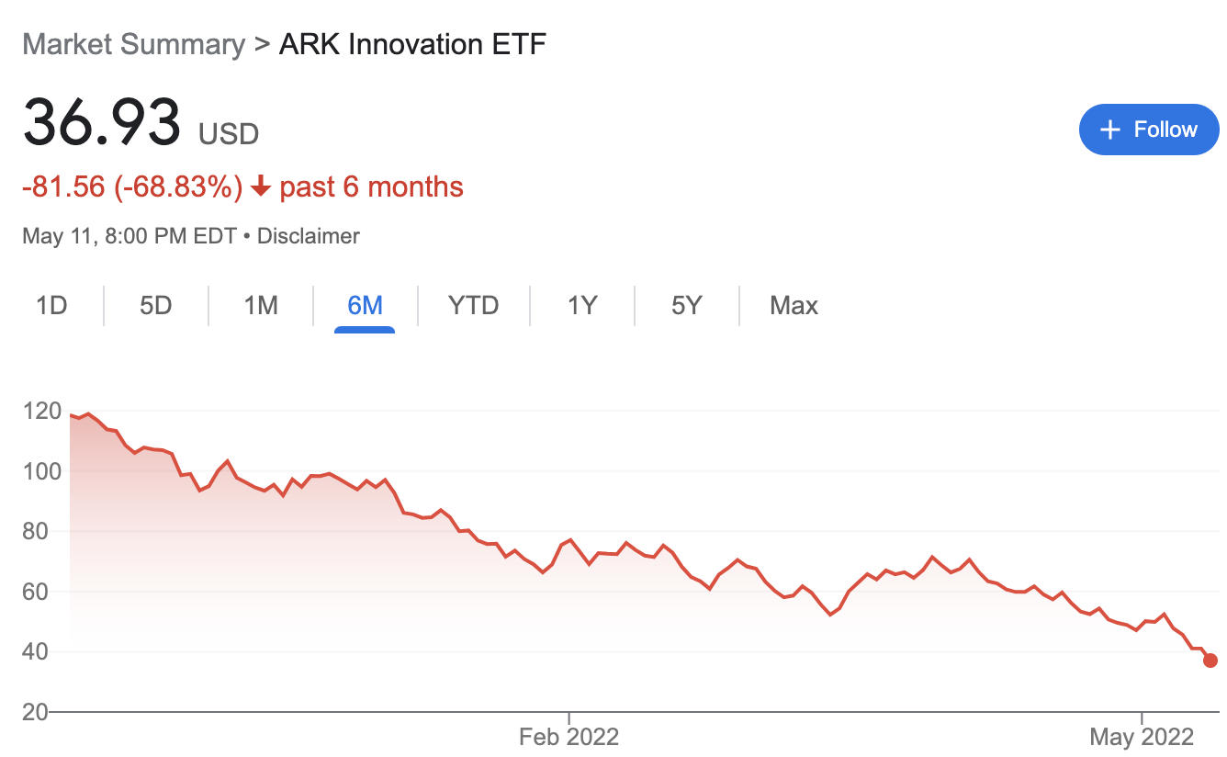Click the ARK Innovation ETF title
Image resolution: width=1227 pixels, height=757 pixels.
(412, 44)
